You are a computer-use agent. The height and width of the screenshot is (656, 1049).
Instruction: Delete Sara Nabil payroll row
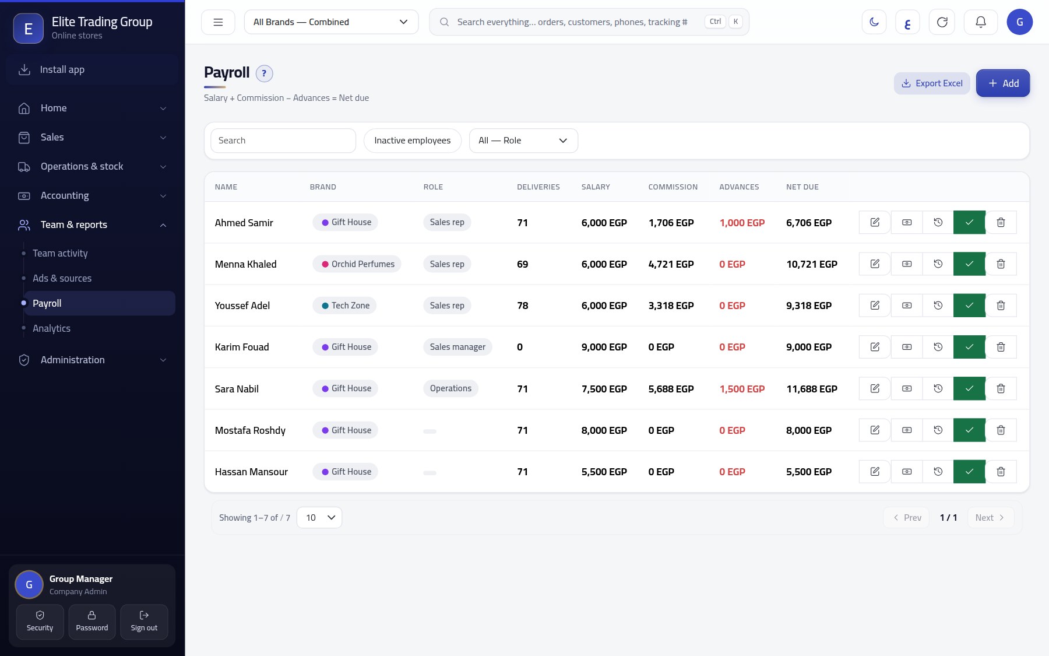pos(1001,388)
